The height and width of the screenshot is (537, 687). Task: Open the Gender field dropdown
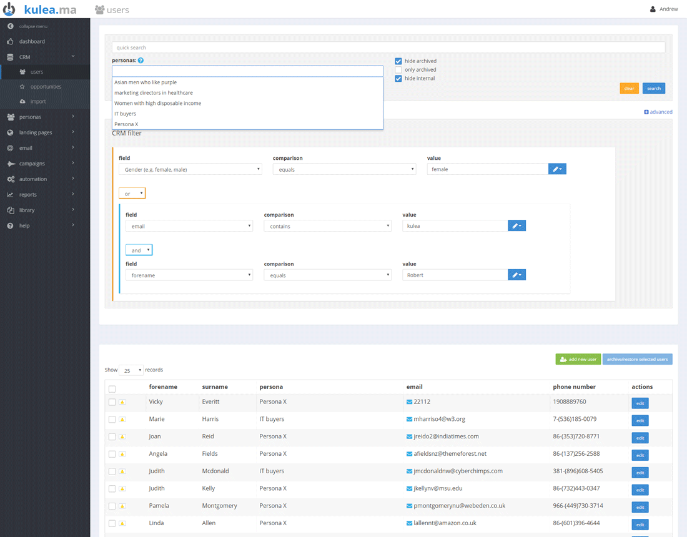click(190, 169)
